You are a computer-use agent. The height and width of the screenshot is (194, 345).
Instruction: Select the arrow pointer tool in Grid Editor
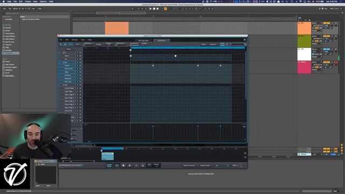[61, 44]
